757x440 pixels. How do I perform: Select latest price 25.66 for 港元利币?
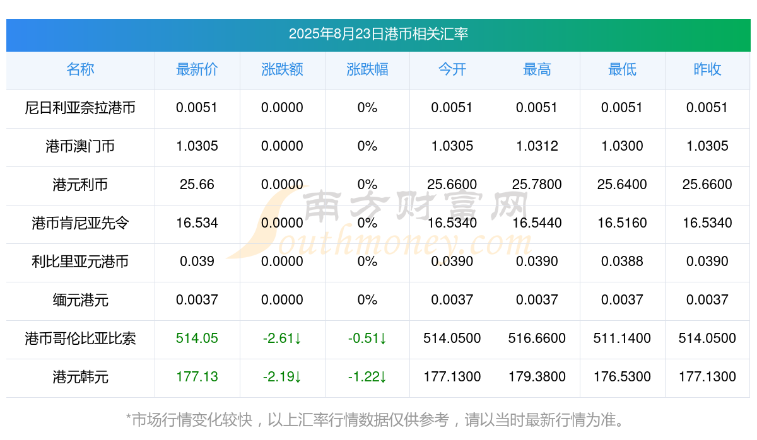point(197,185)
